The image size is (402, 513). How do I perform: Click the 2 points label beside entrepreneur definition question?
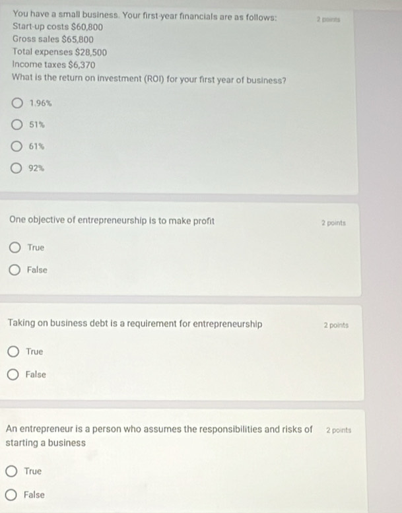coord(339,430)
